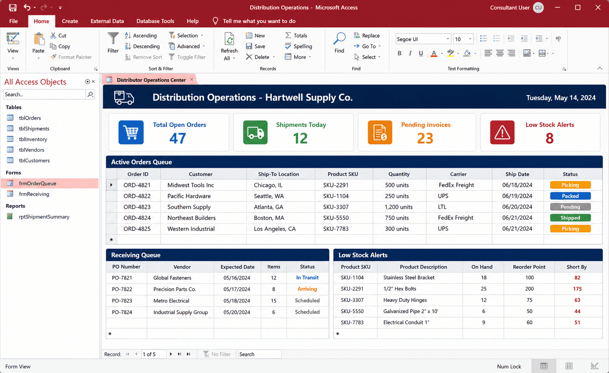The width and height of the screenshot is (609, 373).
Task: Click the navigation pane Search field
Action: pyautogui.click(x=44, y=94)
